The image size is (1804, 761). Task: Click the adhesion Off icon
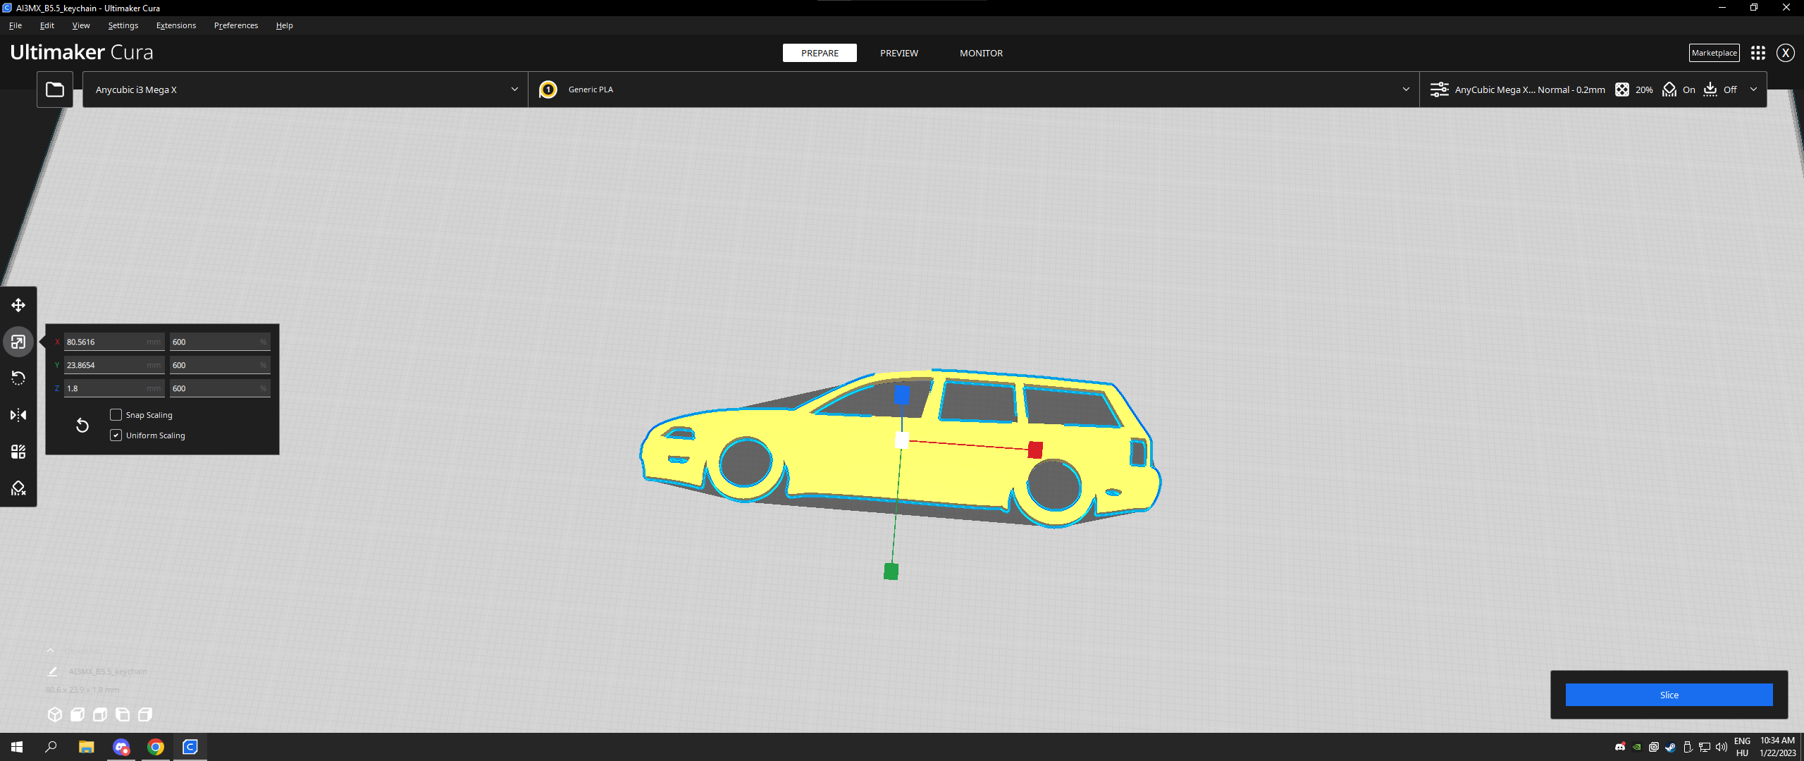point(1710,89)
